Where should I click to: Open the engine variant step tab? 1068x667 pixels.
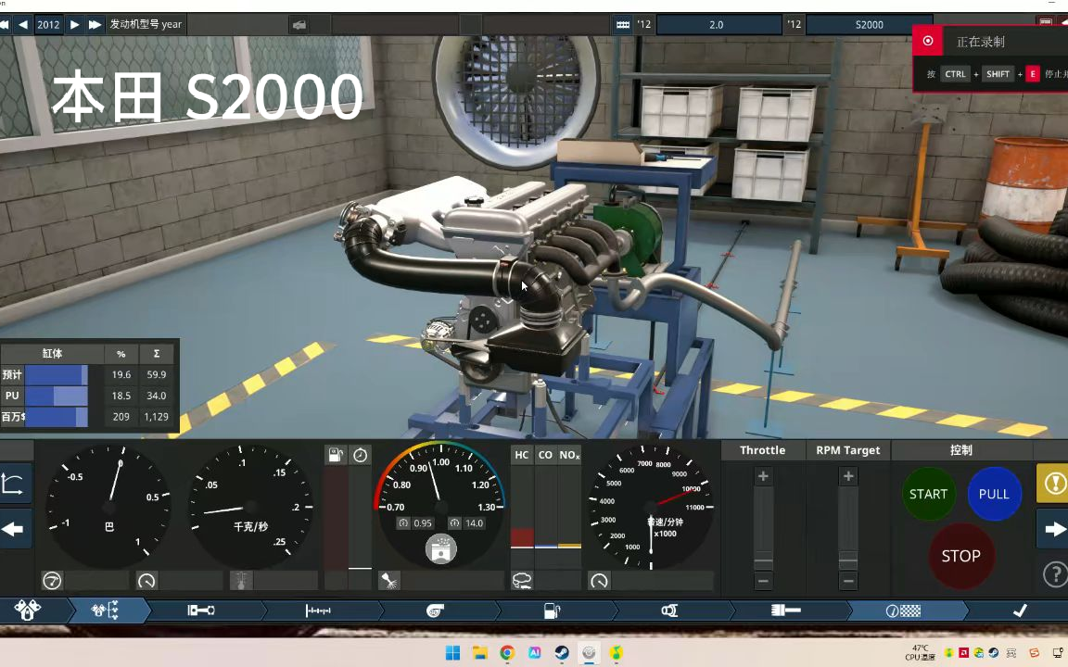107,610
